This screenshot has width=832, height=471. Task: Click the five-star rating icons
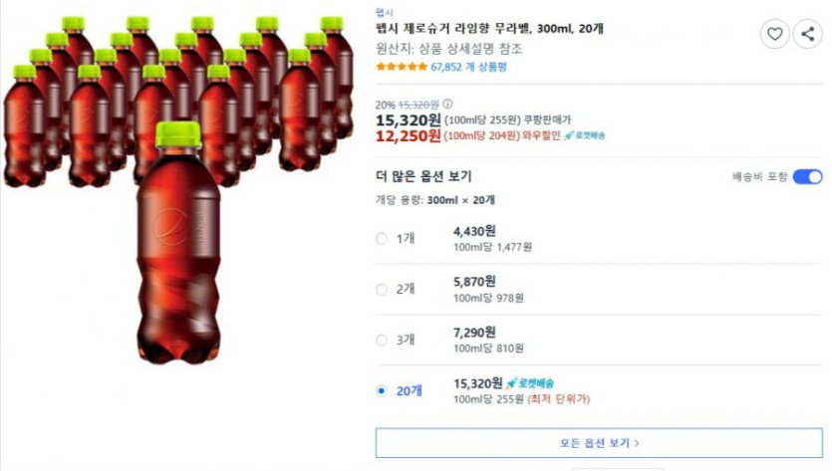tap(402, 67)
